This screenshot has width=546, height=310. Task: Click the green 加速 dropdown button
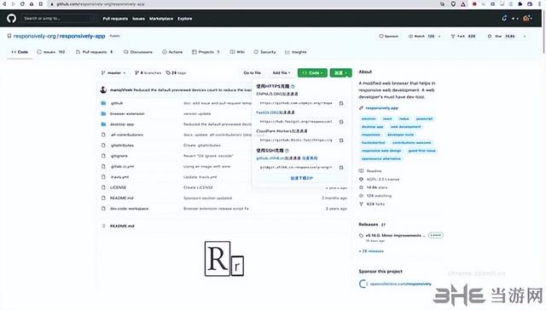[x=340, y=72]
